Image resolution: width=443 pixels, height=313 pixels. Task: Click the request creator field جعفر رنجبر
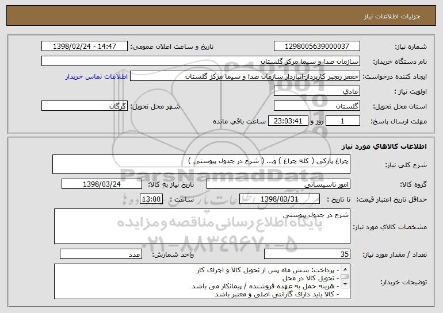coord(245,76)
